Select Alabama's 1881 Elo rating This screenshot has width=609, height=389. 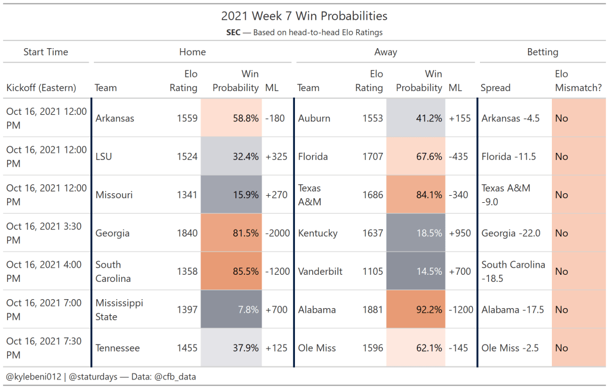pos(372,310)
